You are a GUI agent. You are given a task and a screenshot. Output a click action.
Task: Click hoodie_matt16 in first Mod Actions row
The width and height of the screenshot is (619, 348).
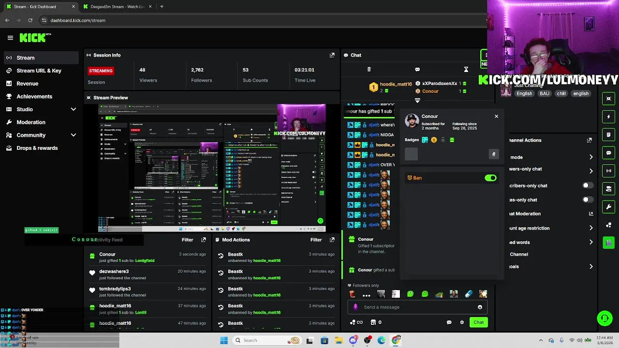(x=266, y=261)
